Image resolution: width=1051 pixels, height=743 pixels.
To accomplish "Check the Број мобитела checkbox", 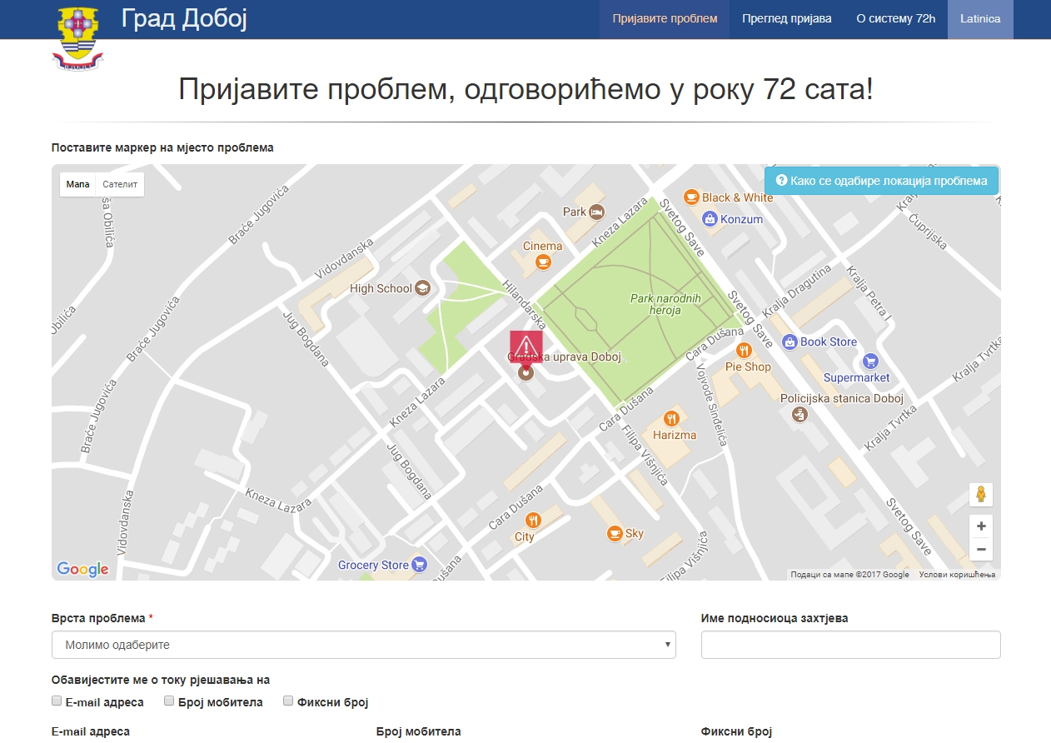I will (170, 701).
